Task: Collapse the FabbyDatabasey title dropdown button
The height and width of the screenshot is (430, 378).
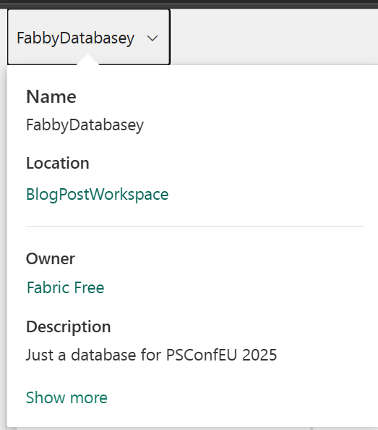Action: coord(89,37)
